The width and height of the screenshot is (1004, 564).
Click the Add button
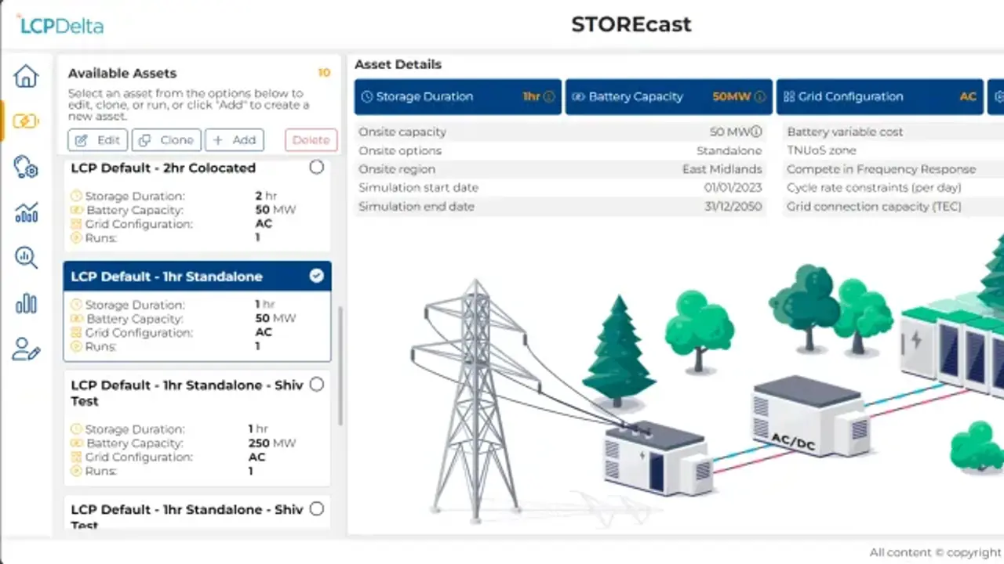235,140
